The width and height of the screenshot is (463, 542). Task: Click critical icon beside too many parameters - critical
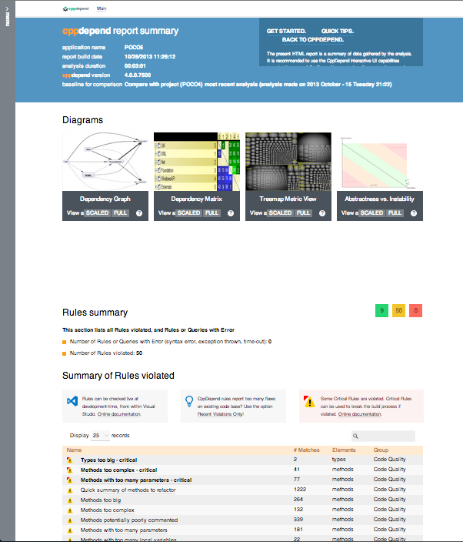click(70, 480)
